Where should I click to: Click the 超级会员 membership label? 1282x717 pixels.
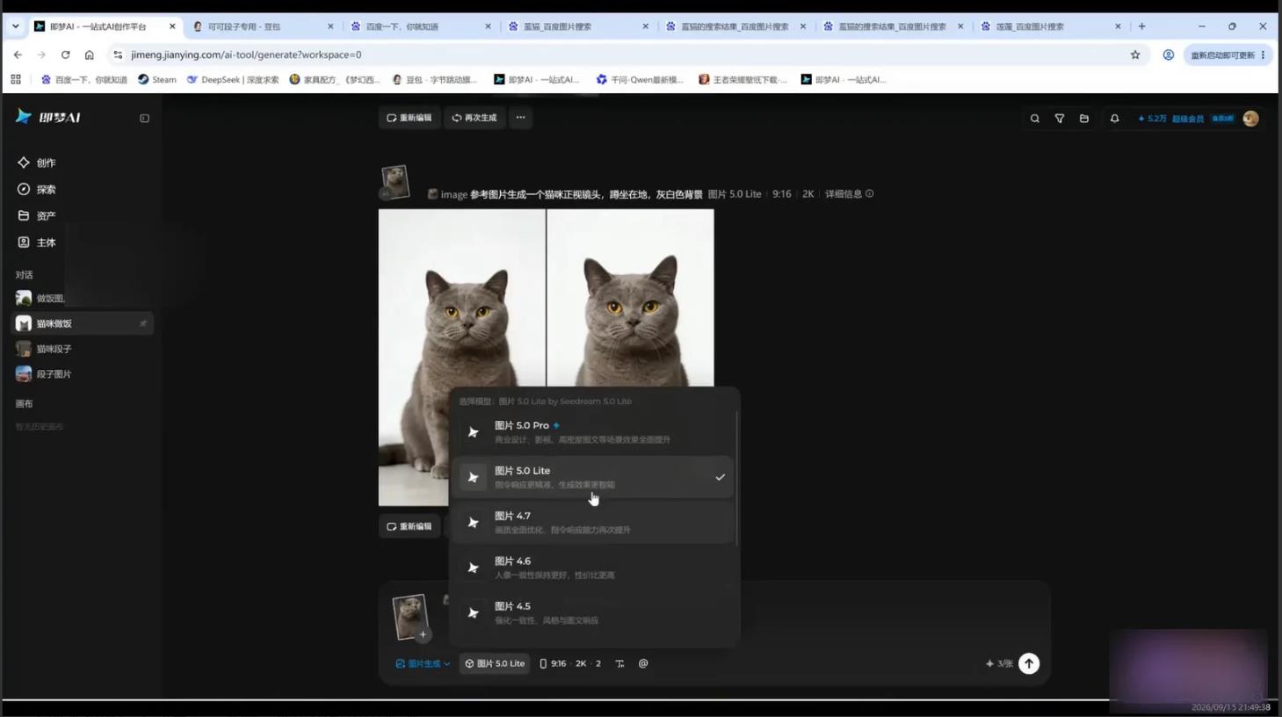click(1187, 119)
